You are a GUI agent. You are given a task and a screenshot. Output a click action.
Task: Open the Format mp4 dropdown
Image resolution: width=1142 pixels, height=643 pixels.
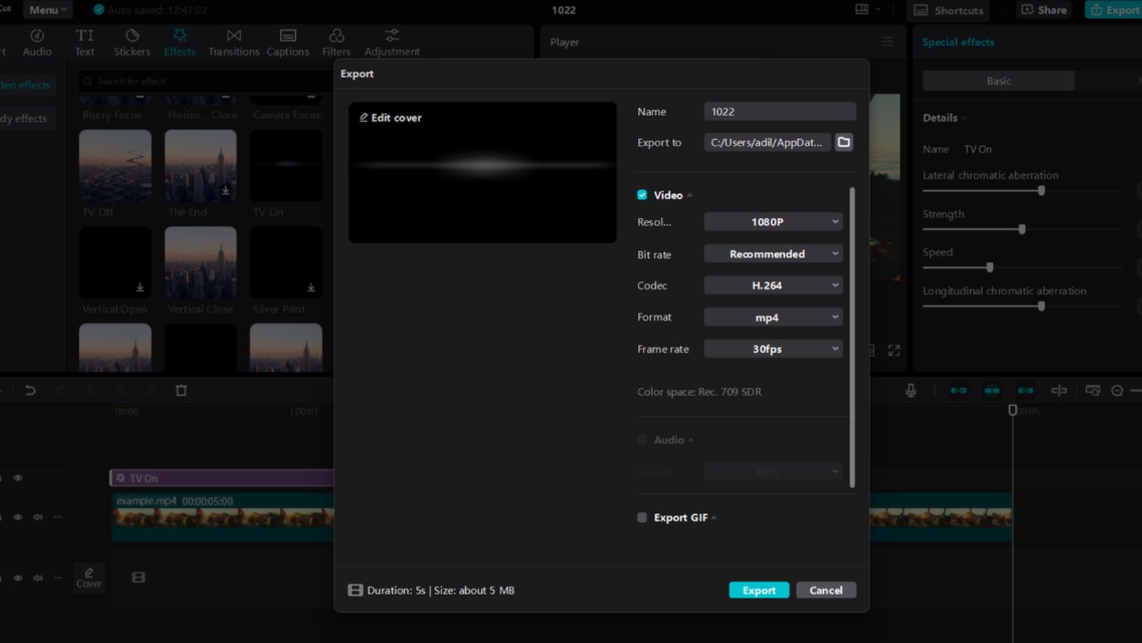coord(773,317)
